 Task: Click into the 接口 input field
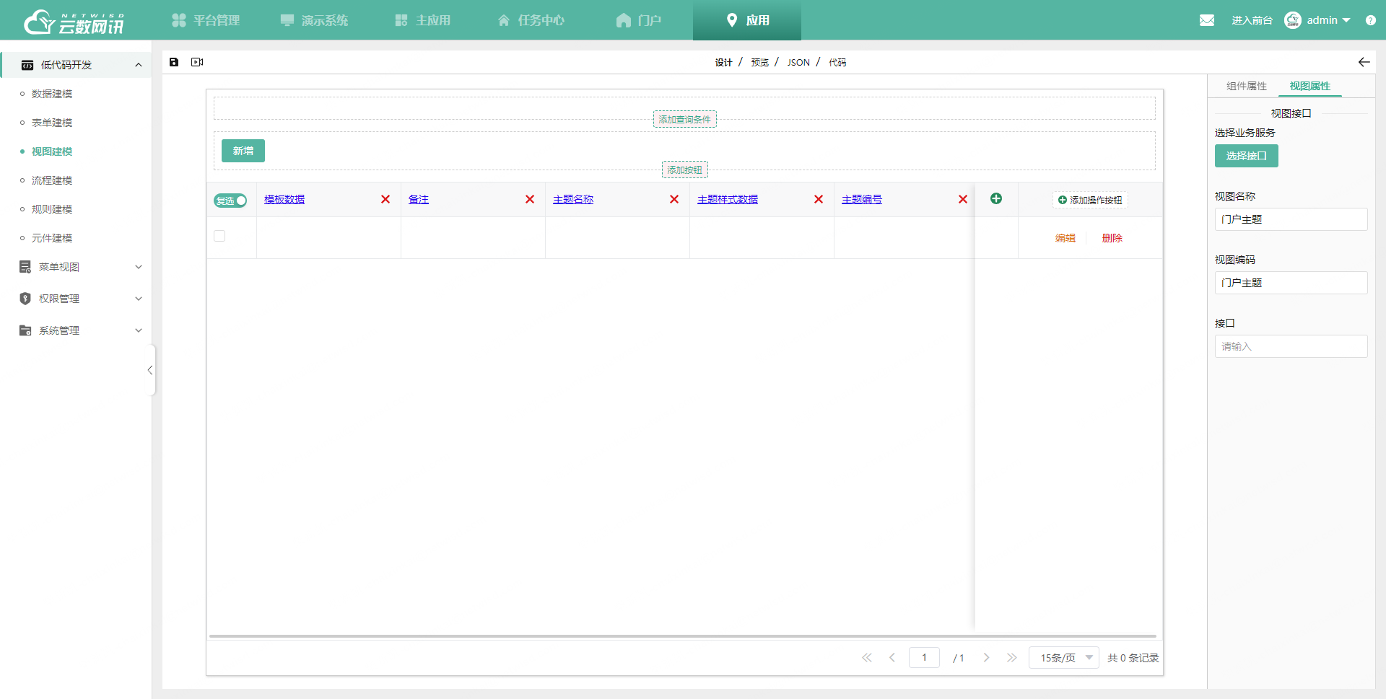1291,346
